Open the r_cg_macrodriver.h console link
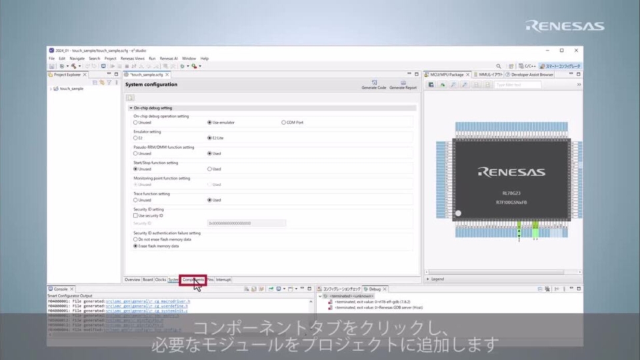 (148, 301)
